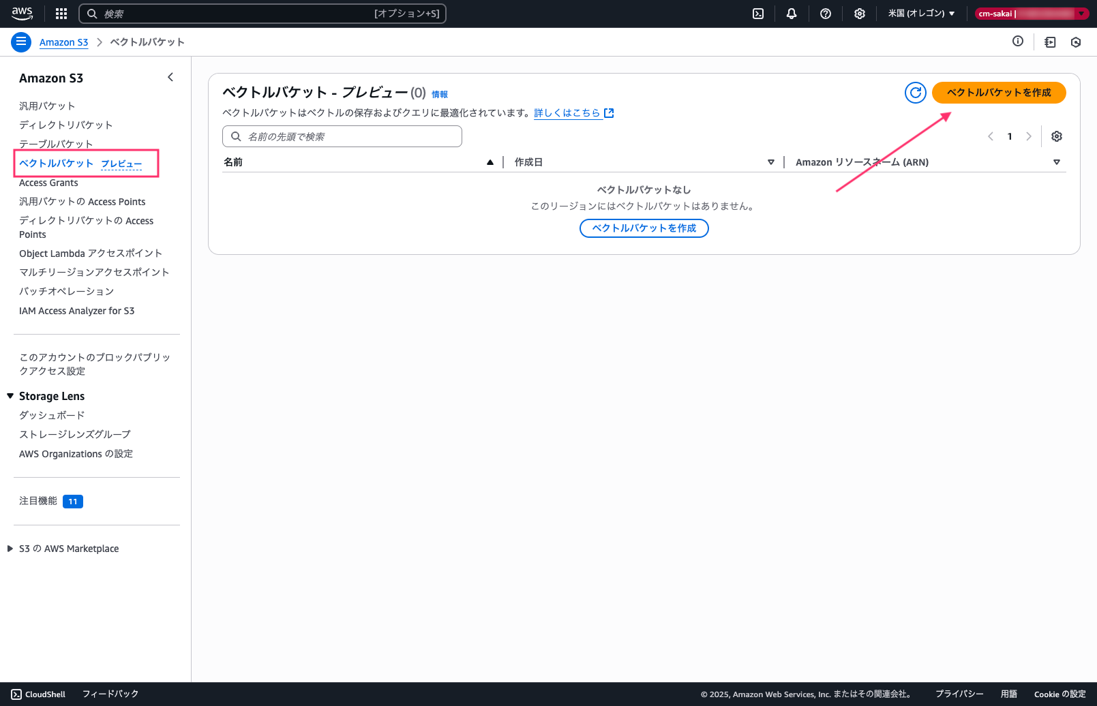Open Object Lambda アクセスポイント
The height and width of the screenshot is (706, 1097).
91,254
